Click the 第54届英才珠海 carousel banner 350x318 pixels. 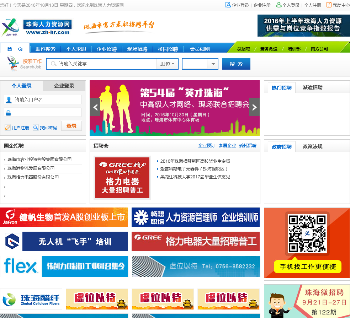(175, 108)
